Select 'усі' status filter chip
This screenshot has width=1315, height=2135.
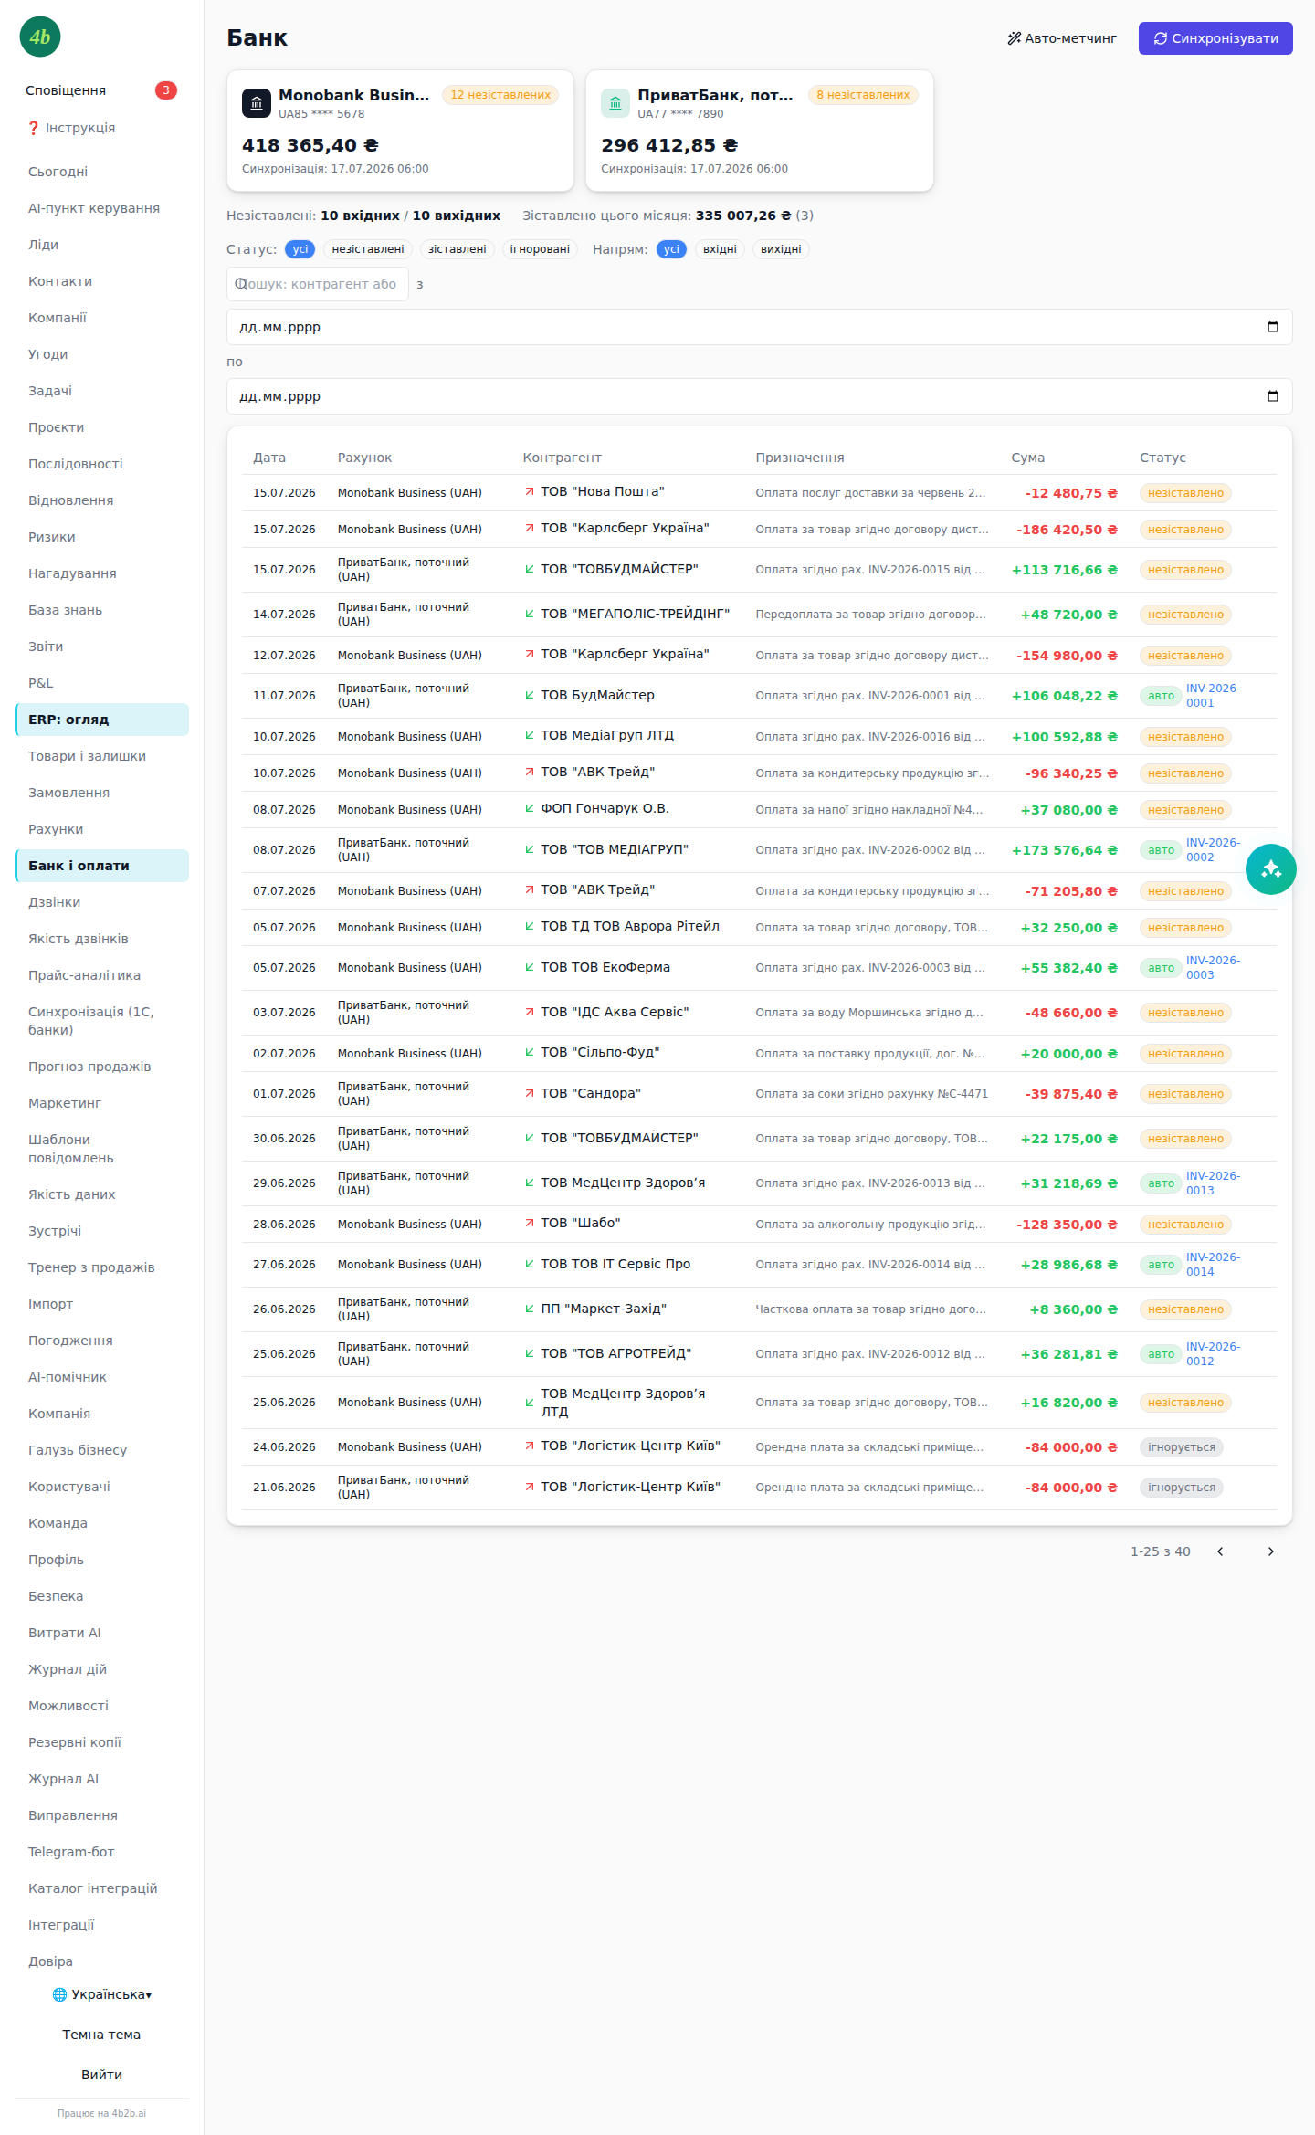(300, 249)
